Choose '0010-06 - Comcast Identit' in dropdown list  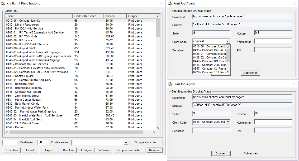[209, 46]
